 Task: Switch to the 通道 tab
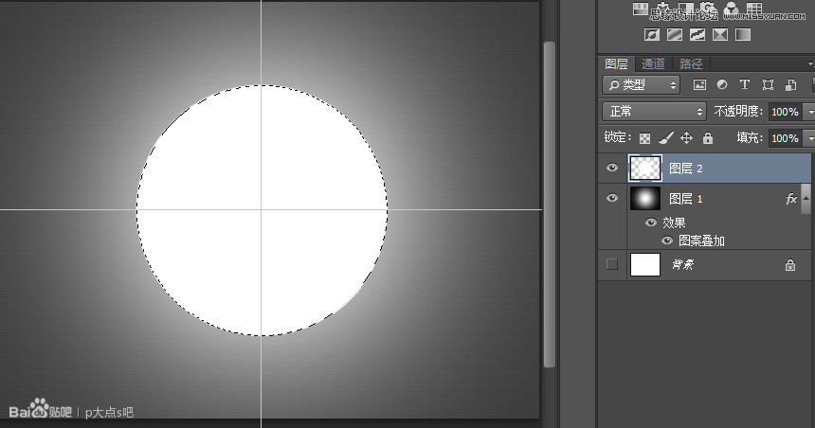coord(653,64)
